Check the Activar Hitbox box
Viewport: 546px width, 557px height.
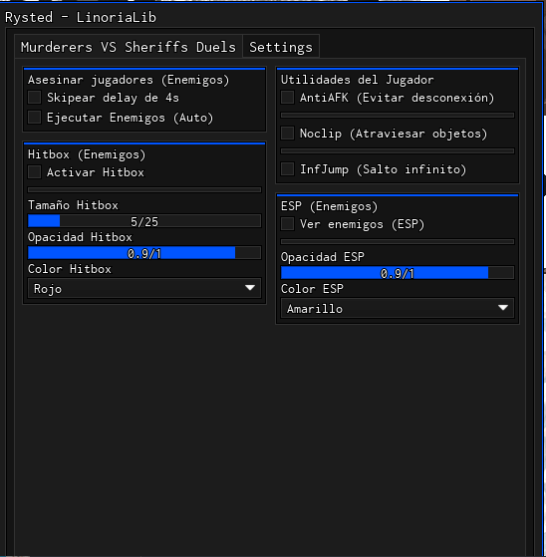click(35, 172)
